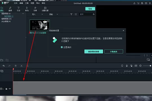The image size is (152, 101).
Task: Open the 录制 record dropdown
Action: click(53, 14)
